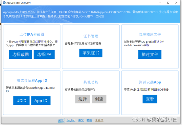This screenshot has width=182, height=125.
Task: Click the 管理制作苹果开发和发布证书 description
Action: (x=83, y=43)
